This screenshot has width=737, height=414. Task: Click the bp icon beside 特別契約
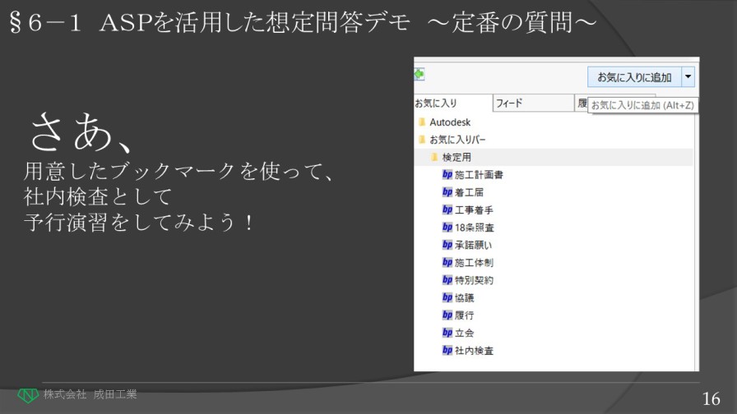pos(447,280)
